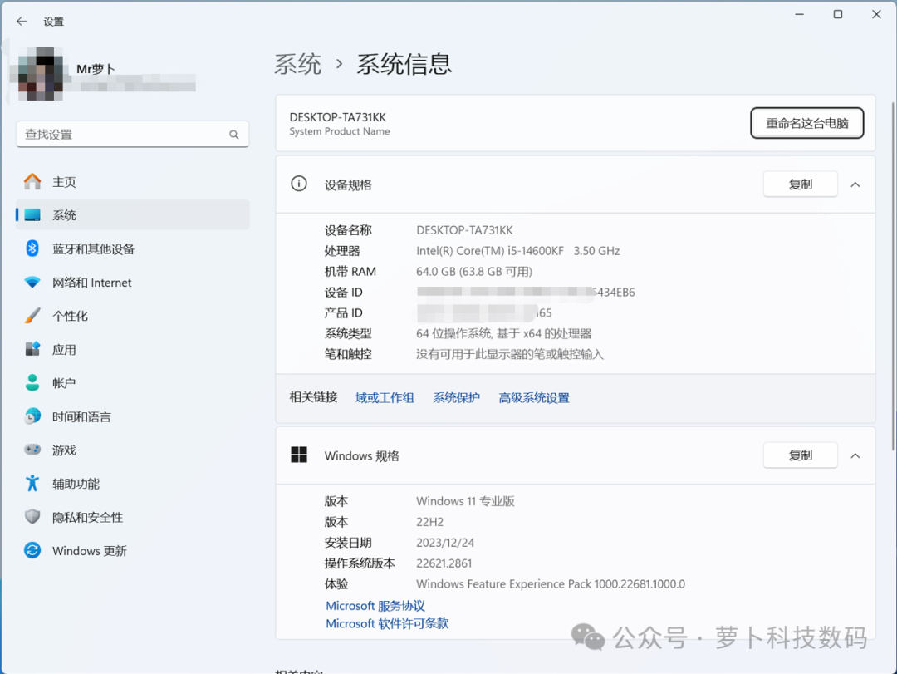Click the username Mr萝卜

click(96, 69)
